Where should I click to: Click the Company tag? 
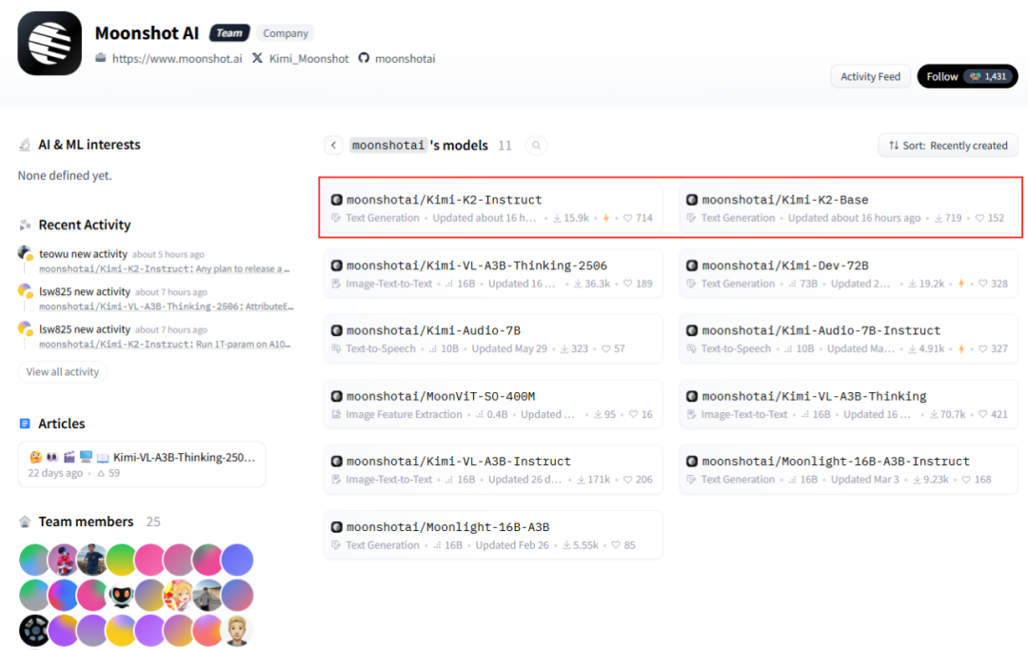coord(286,32)
